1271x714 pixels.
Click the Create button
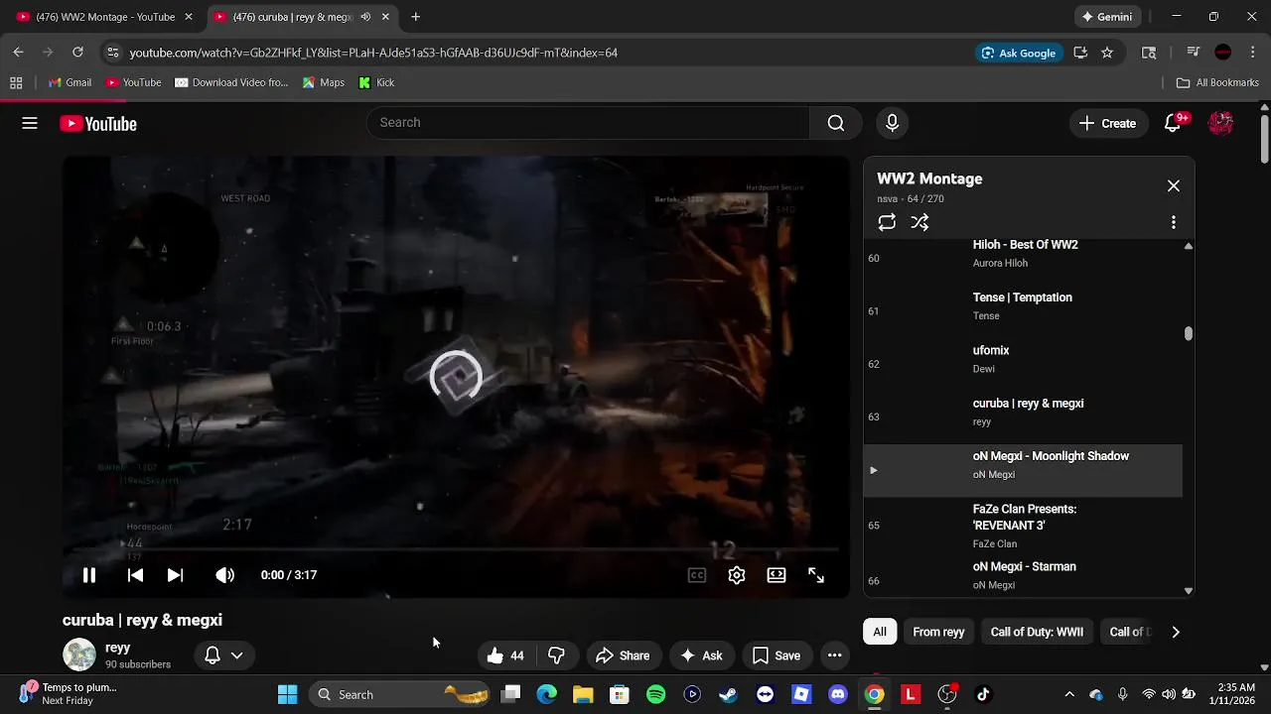click(x=1107, y=123)
